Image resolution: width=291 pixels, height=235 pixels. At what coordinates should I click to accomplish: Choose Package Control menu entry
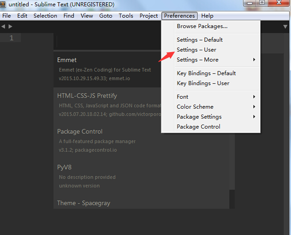pyautogui.click(x=211, y=127)
